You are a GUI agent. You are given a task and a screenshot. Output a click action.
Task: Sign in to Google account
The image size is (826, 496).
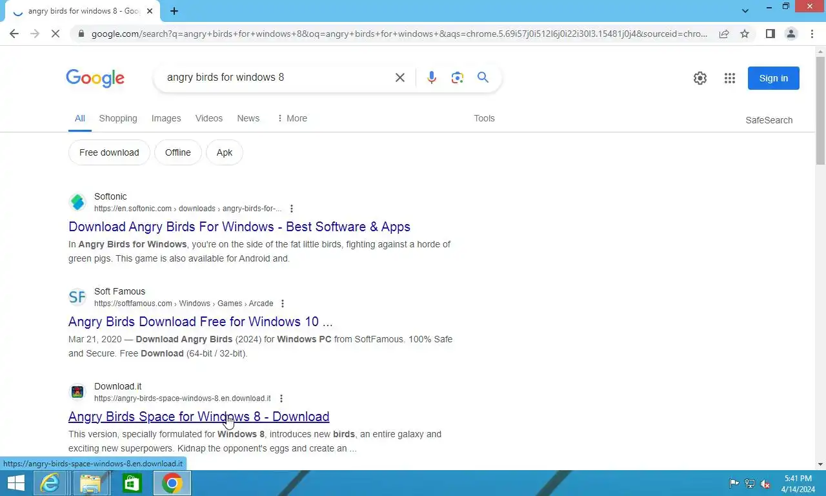pyautogui.click(x=773, y=78)
